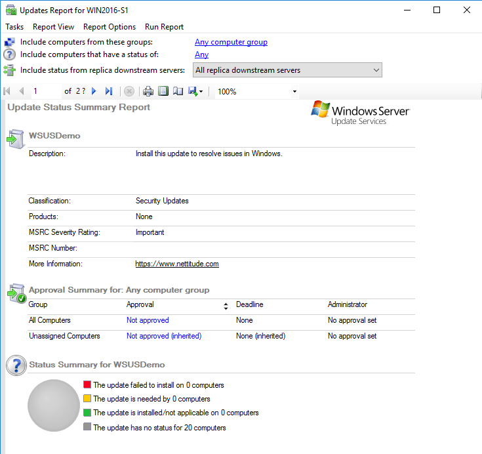Click the current page number field
Screen dimensions: 482x454
click(x=46, y=91)
